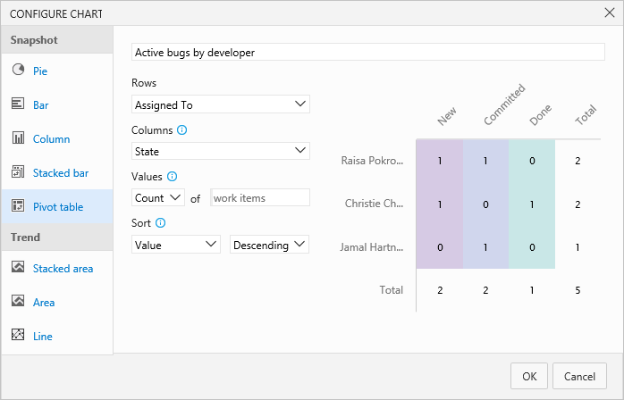Choose the Stacked area trend icon
Viewport: 624px width, 400px height.
[17, 268]
